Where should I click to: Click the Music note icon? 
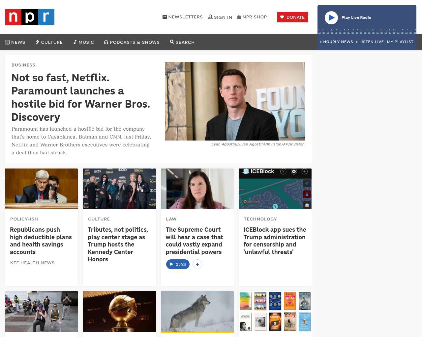coord(75,42)
